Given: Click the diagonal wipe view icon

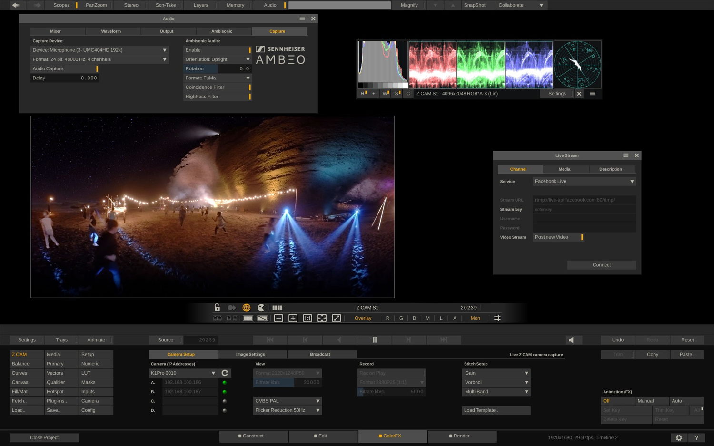Looking at the screenshot, I should [x=262, y=318].
